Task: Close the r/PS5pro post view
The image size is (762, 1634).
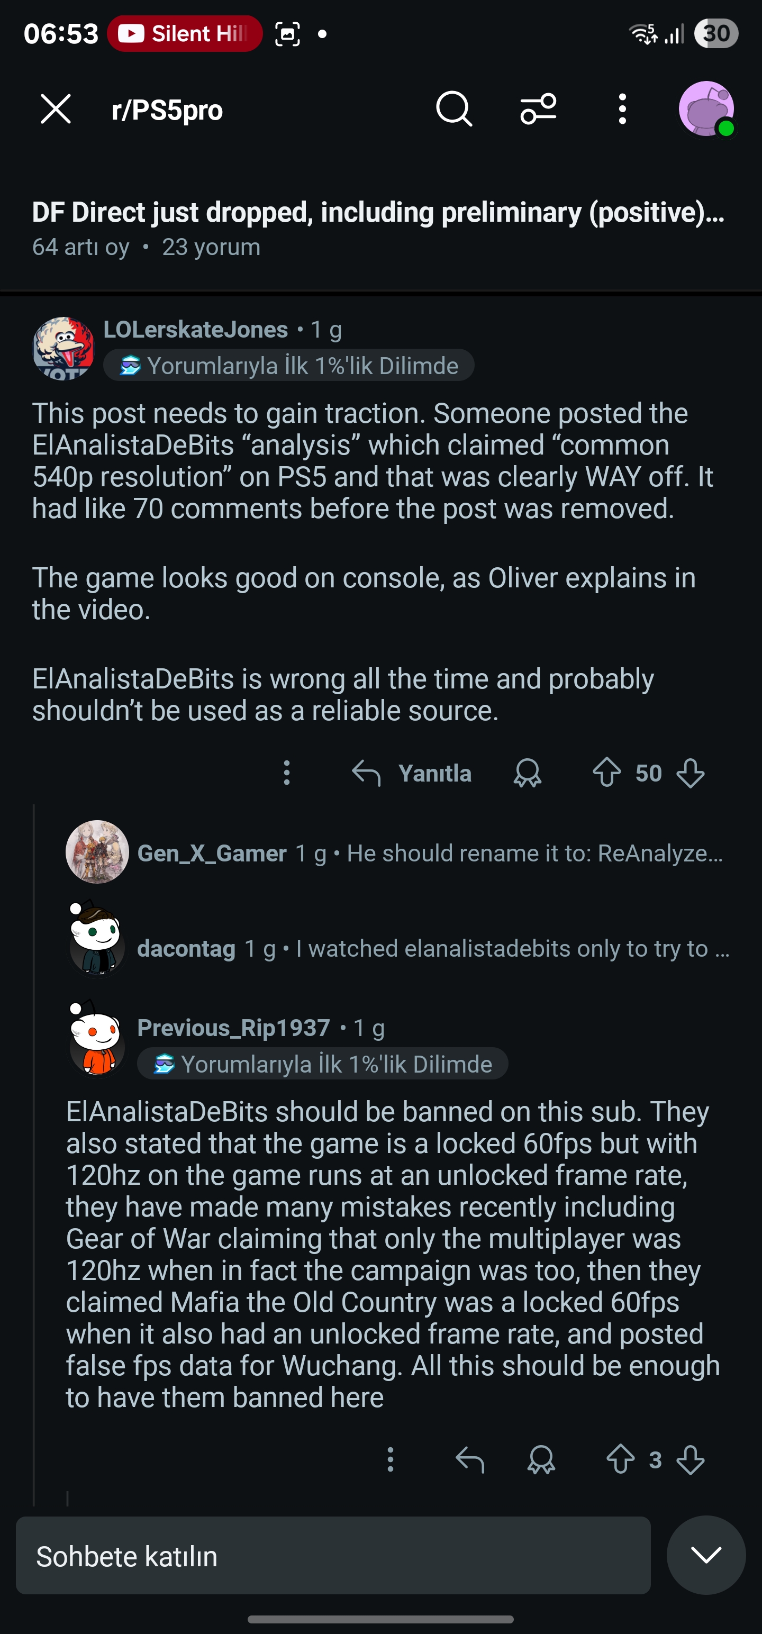Action: [x=56, y=109]
